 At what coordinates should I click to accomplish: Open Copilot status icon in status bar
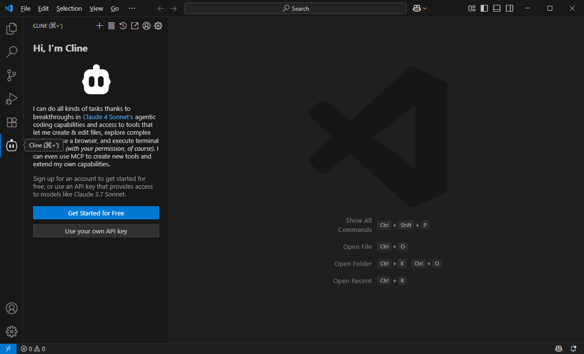pos(559,349)
